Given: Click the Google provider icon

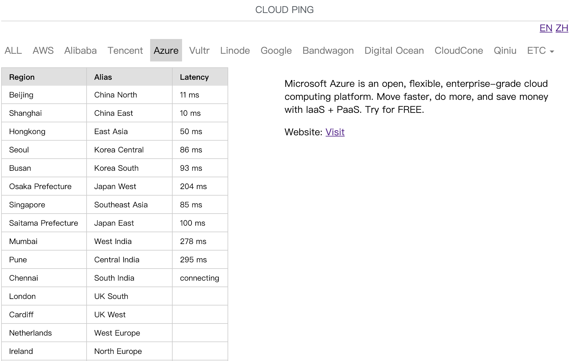Looking at the screenshot, I should tap(276, 50).
